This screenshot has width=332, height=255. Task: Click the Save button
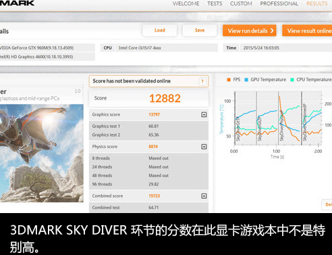click(x=200, y=30)
